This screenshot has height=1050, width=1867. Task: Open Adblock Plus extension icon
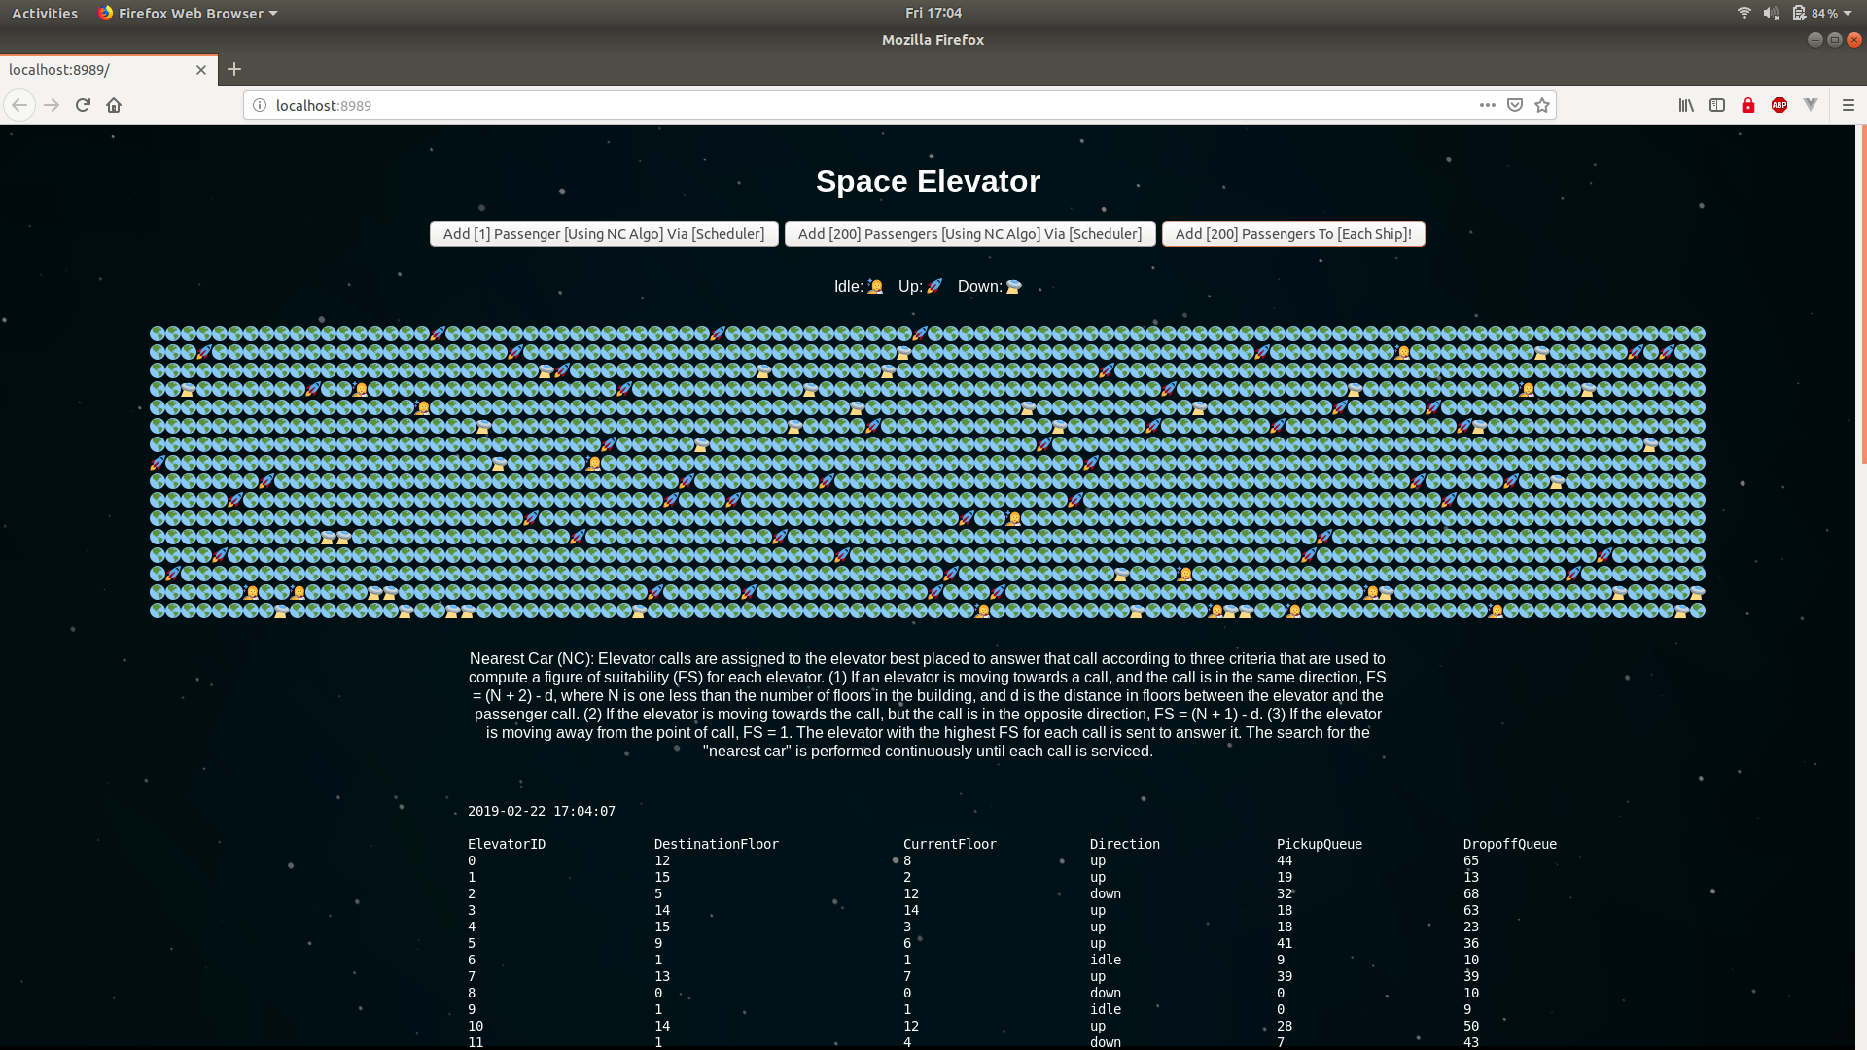(x=1779, y=105)
